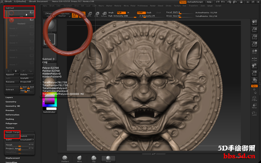Click the Switch morph target button

pos(27,136)
